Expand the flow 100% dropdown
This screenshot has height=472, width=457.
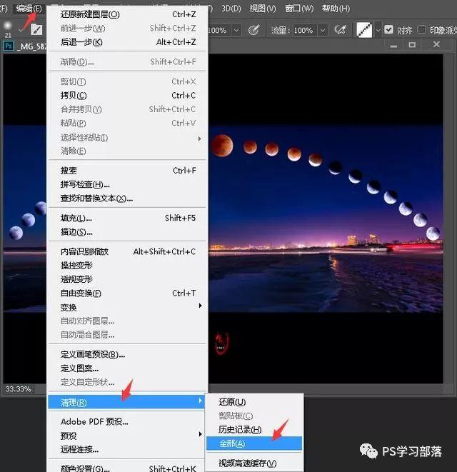pos(323,31)
